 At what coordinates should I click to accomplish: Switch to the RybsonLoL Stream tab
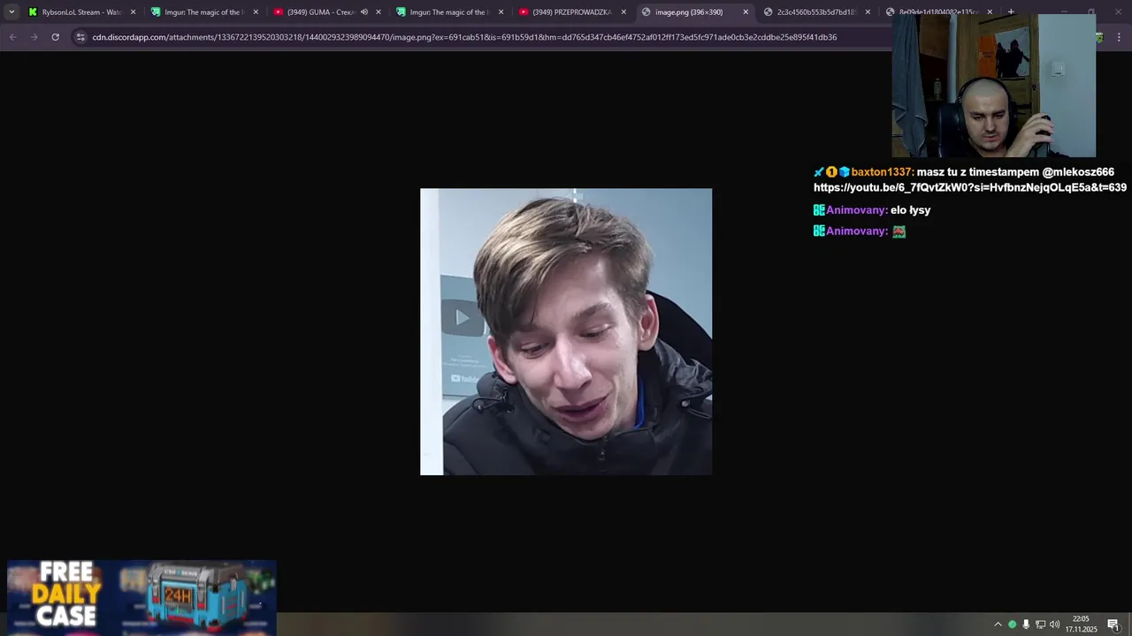[81, 12]
